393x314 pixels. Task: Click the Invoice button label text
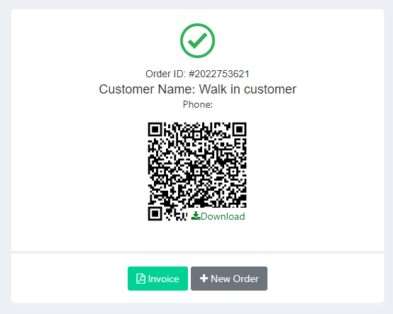163,279
